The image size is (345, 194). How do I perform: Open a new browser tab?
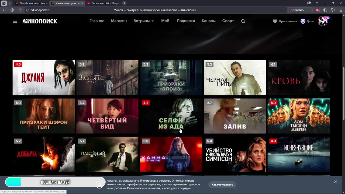(x=124, y=3)
